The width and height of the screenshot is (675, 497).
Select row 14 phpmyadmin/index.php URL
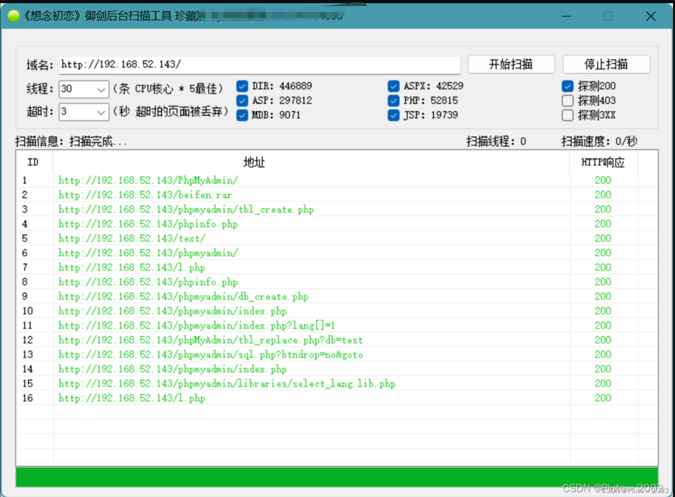point(172,369)
